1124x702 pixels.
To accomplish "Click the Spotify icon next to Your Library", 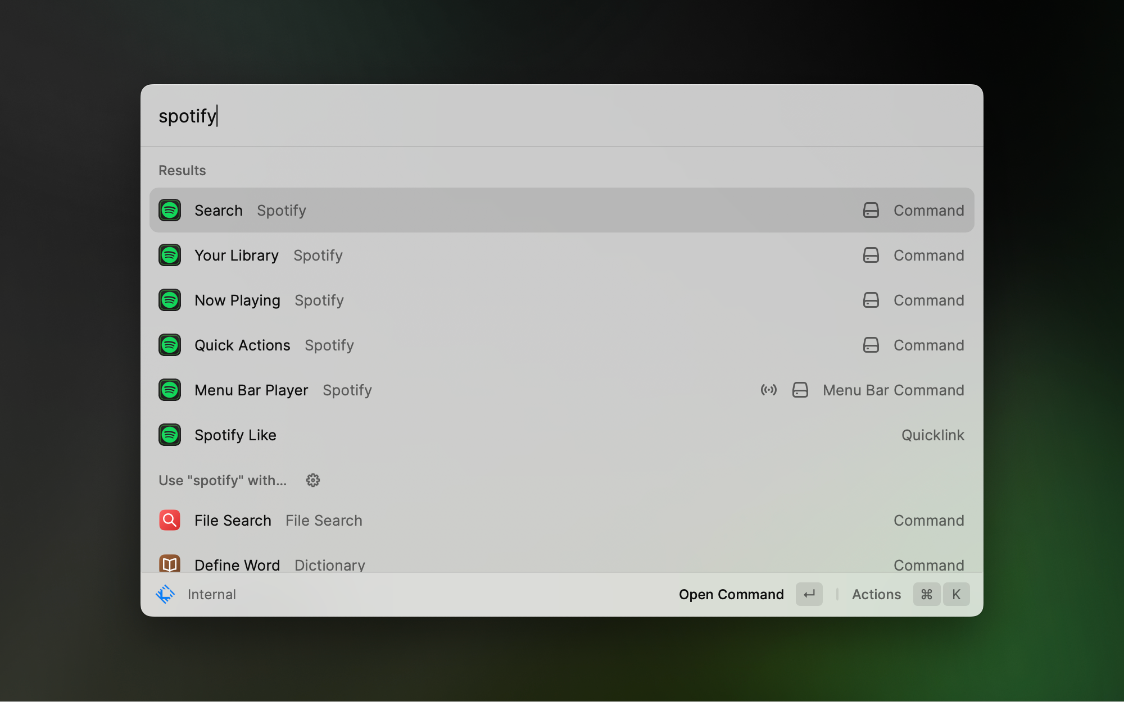I will click(170, 255).
